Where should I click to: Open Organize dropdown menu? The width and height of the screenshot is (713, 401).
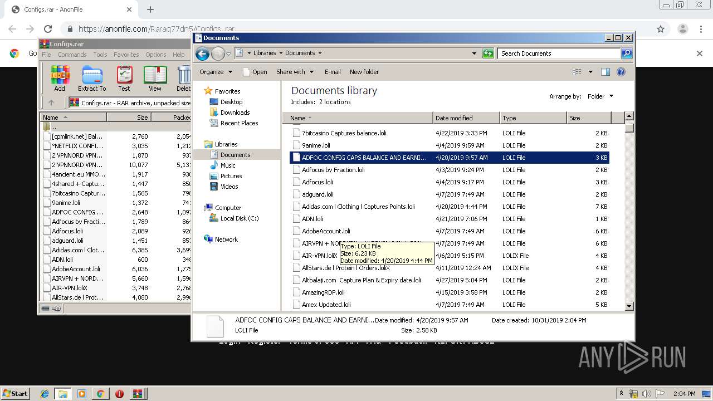point(216,72)
